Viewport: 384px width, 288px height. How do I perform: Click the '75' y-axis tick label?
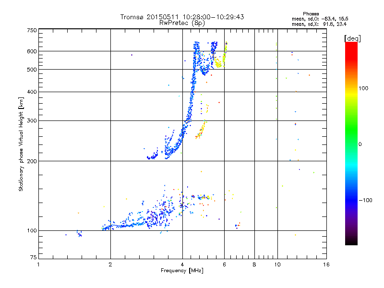click(34, 257)
